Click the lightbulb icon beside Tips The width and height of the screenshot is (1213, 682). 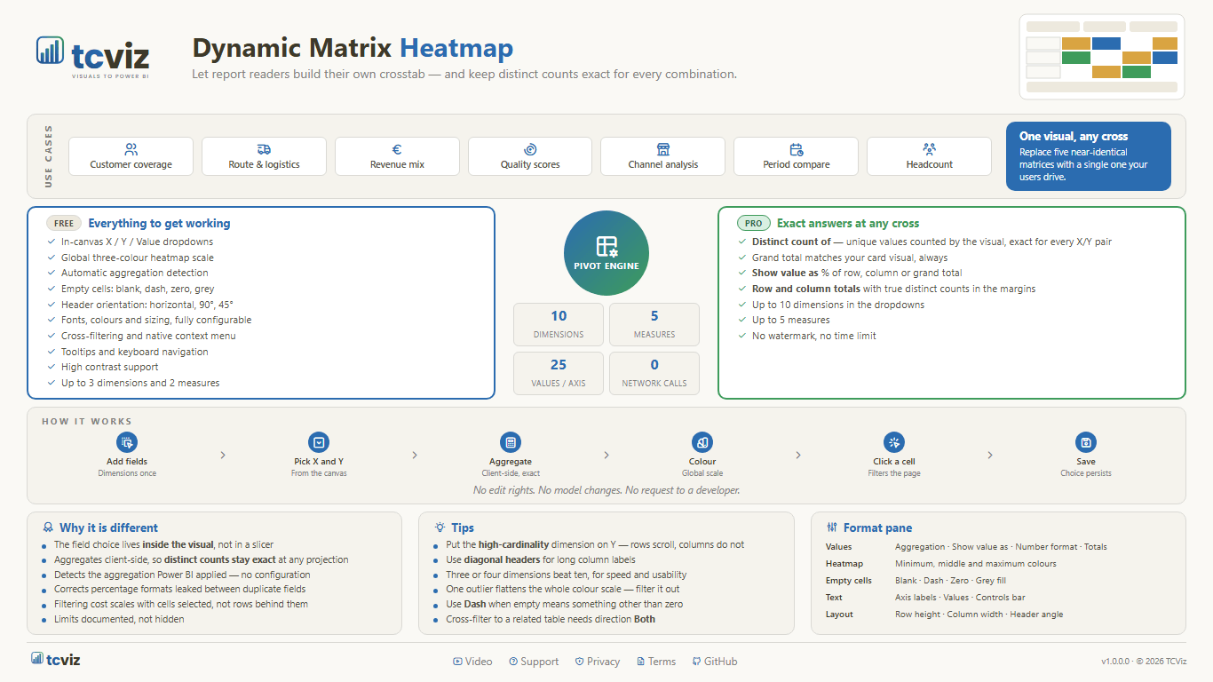tap(440, 527)
